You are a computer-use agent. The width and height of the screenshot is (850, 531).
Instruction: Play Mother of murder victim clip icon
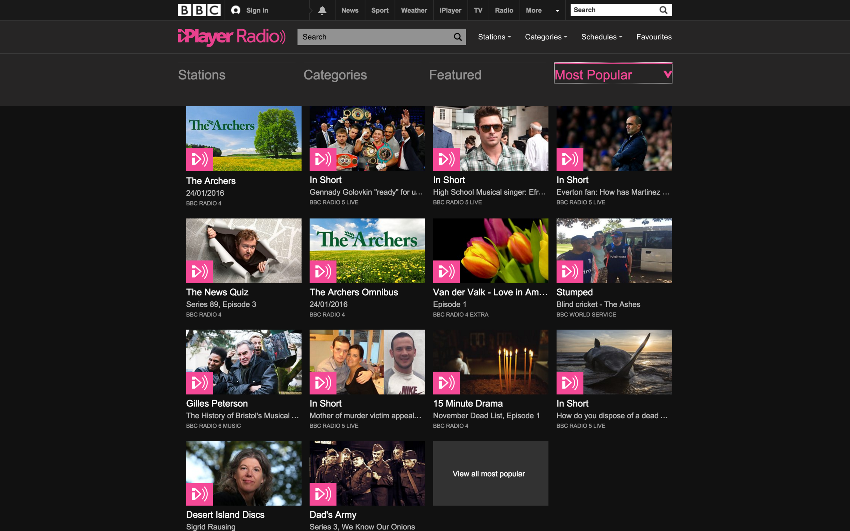click(323, 383)
